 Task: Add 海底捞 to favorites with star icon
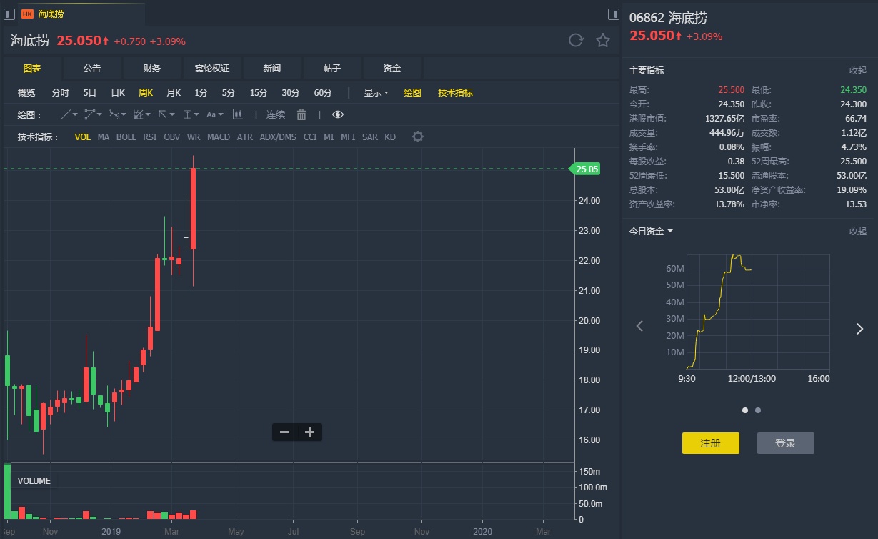(x=603, y=41)
